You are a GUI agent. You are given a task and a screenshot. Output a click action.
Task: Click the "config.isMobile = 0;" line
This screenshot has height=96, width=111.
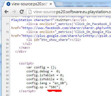coord(45,79)
